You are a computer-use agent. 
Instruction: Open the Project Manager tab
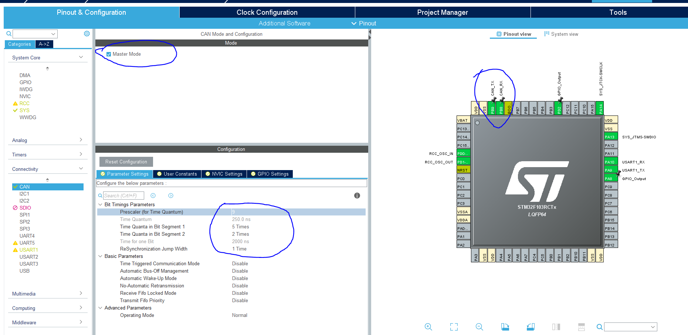443,12
